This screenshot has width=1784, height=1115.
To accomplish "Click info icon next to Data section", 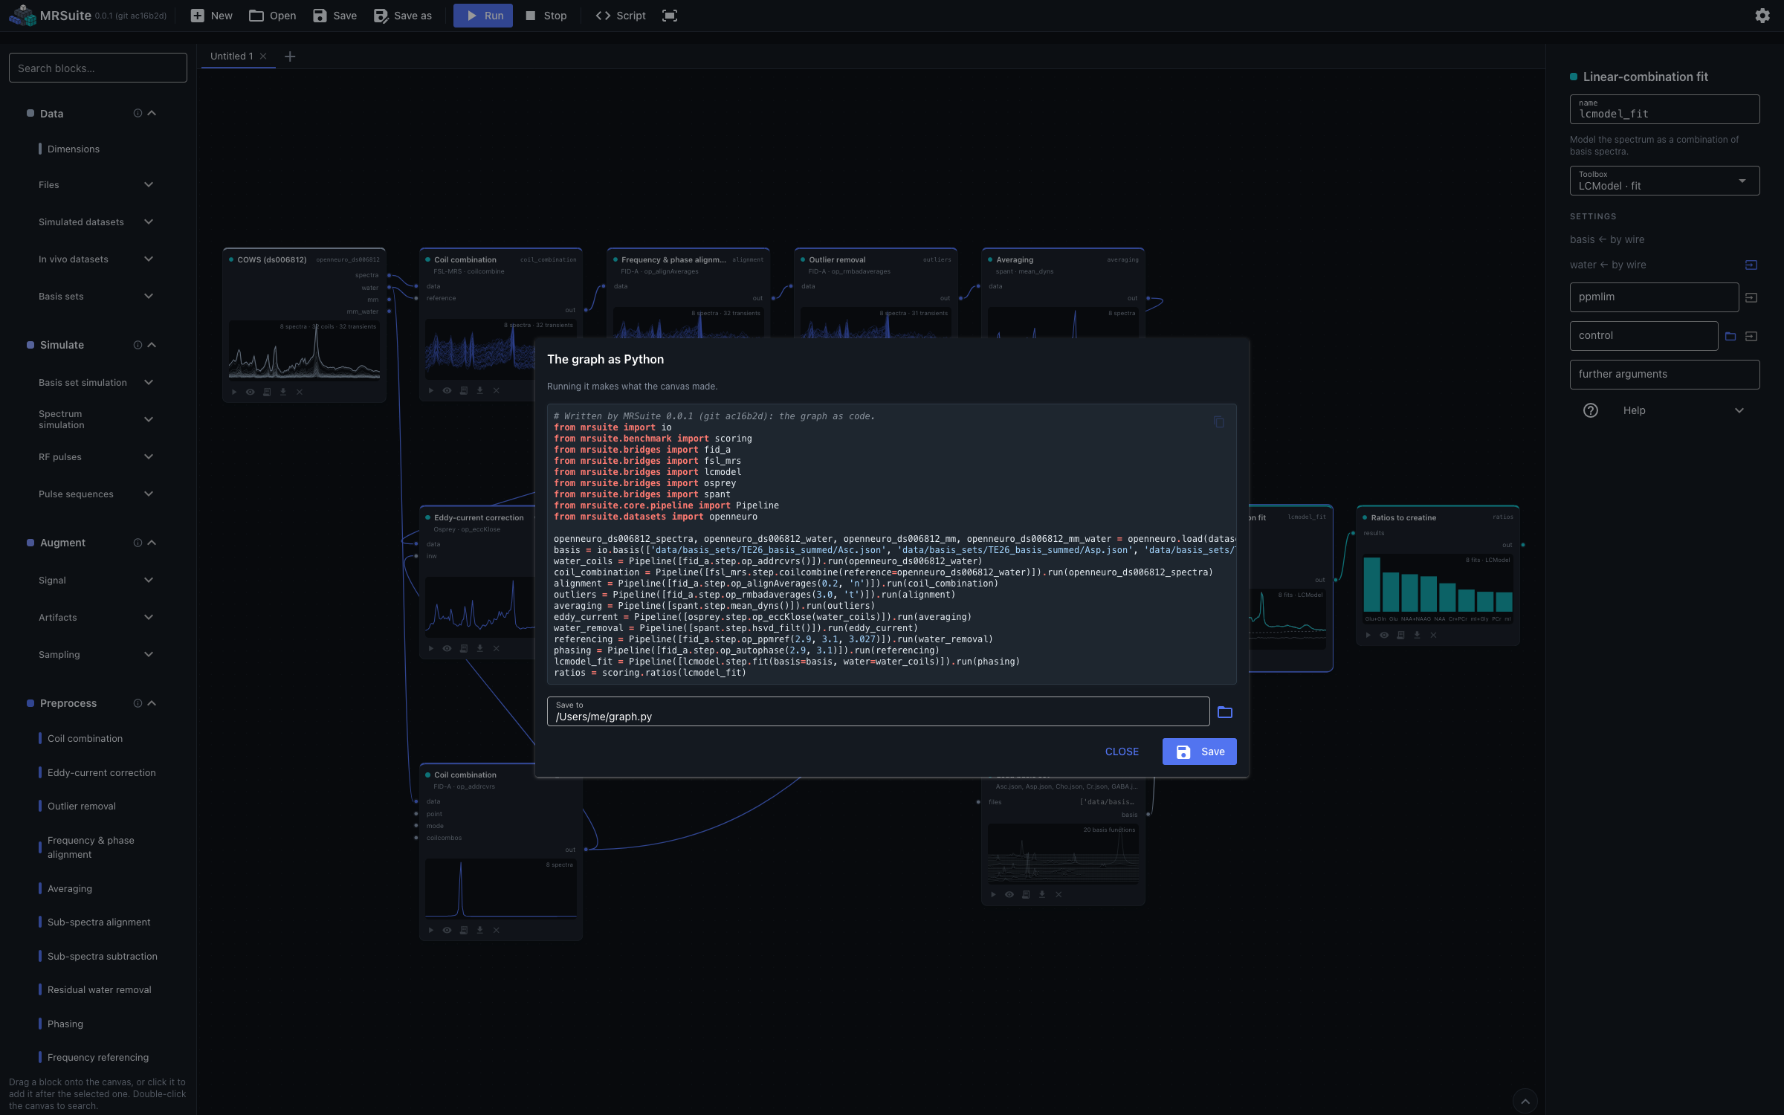I will point(138,113).
